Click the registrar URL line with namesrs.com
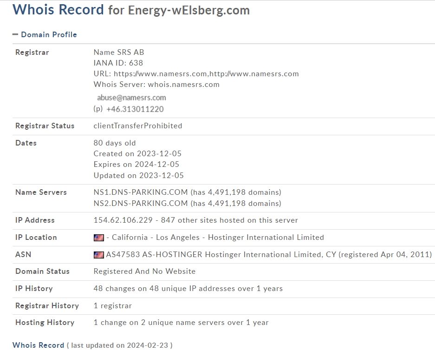 (x=196, y=73)
